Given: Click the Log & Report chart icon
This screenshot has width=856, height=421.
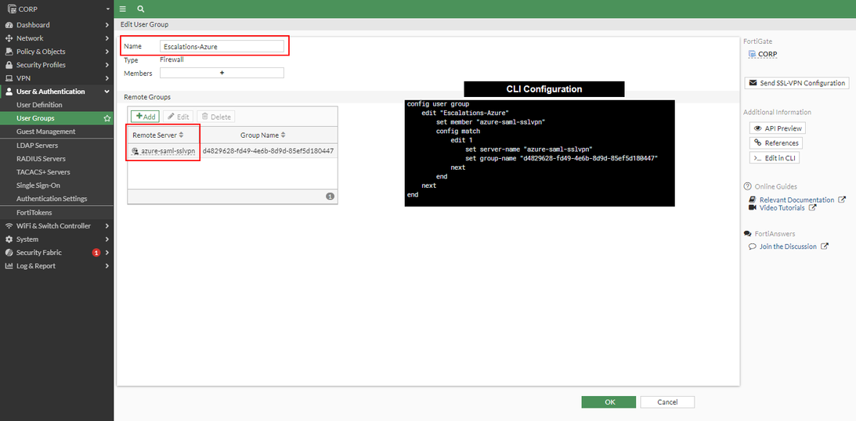Looking at the screenshot, I should 9,266.
